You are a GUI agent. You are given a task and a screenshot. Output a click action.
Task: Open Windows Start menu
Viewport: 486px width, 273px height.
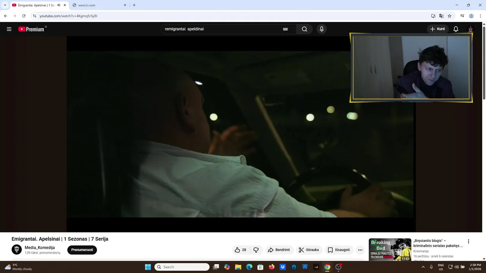click(148, 267)
